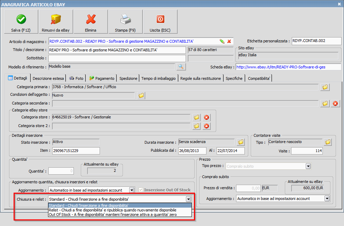The image size is (344, 226).
Task: Select Out Of Stock list option
Action: (120, 215)
